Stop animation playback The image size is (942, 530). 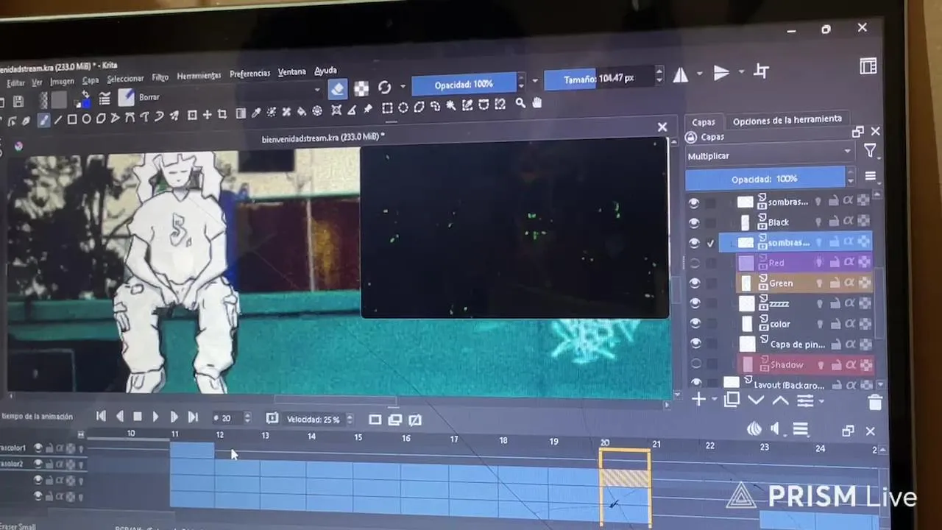pyautogui.click(x=137, y=417)
